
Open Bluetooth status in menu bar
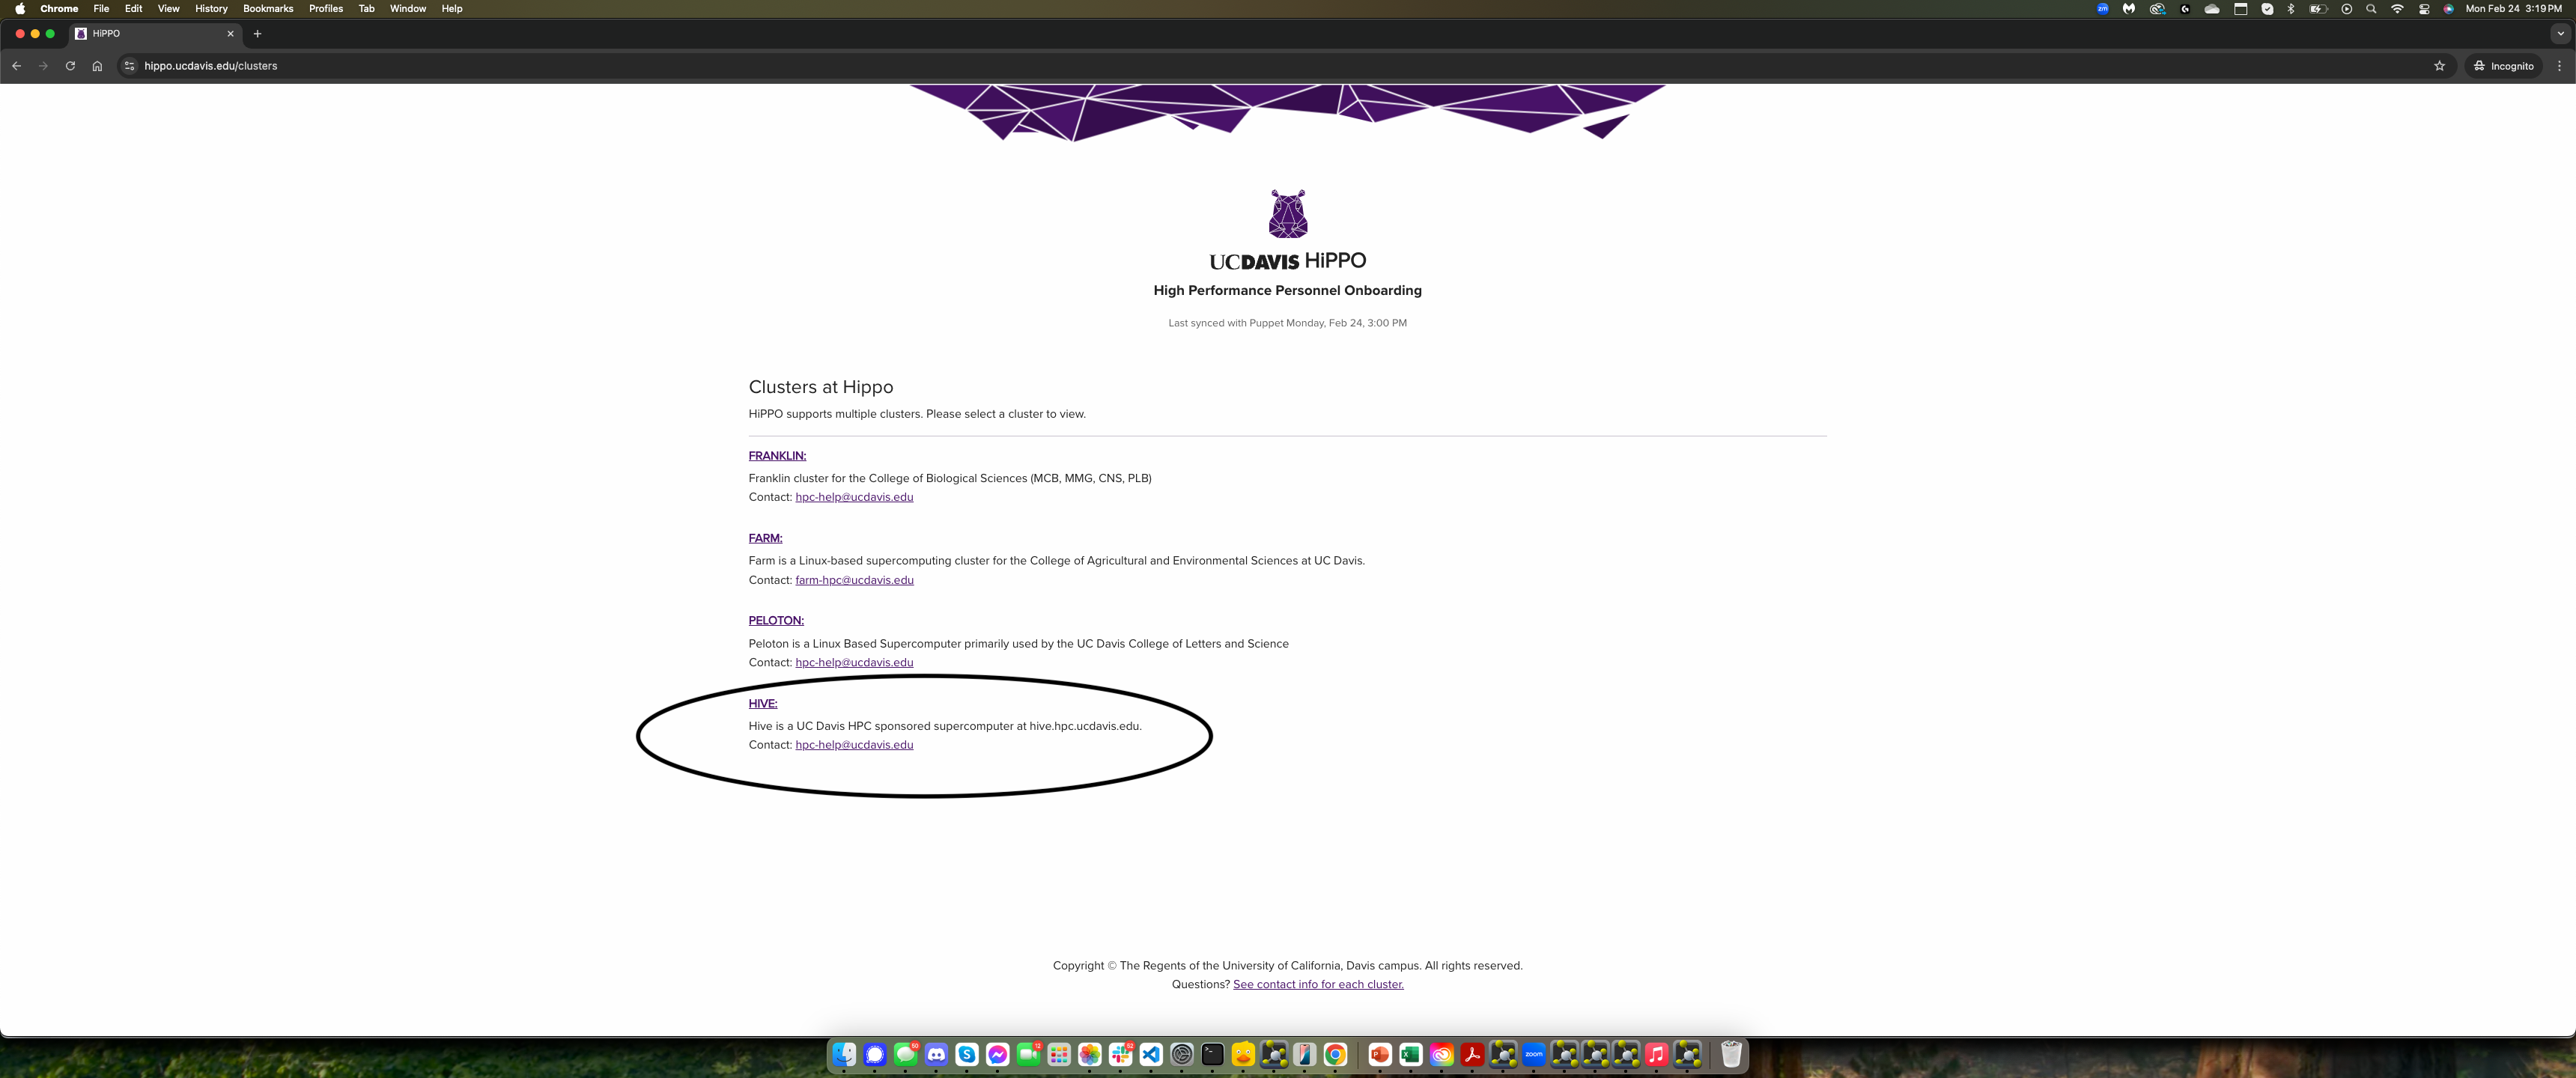(x=2291, y=9)
